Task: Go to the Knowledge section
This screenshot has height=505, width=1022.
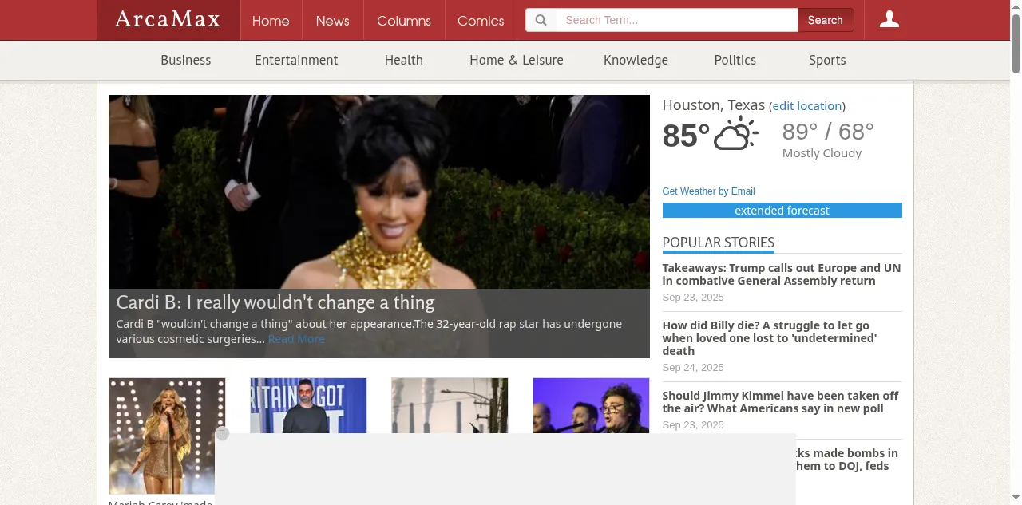Action: coord(636,60)
